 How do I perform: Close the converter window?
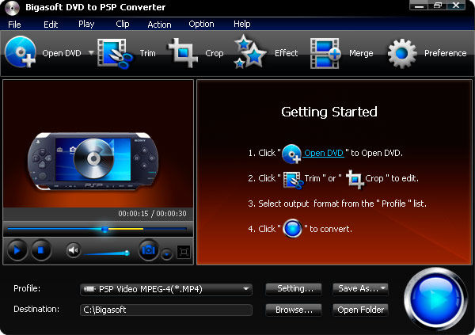coord(456,6)
